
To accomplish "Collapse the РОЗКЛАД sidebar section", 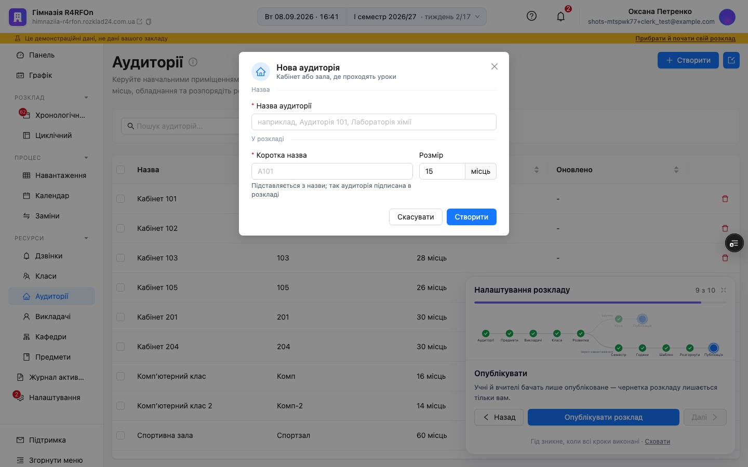I will 86,98.
